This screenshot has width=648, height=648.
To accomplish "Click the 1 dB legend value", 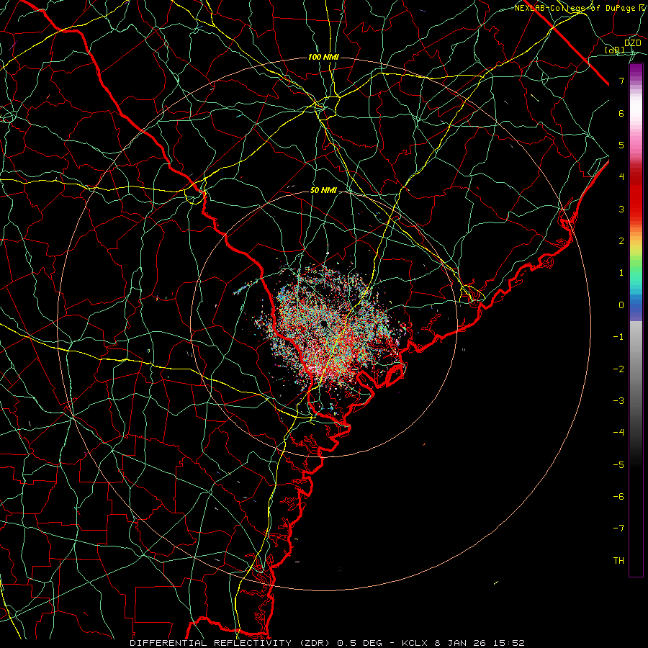I will (621, 273).
